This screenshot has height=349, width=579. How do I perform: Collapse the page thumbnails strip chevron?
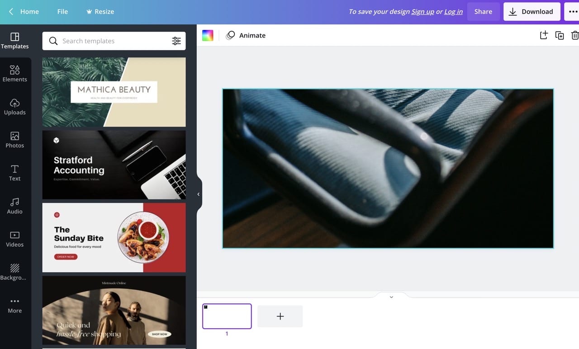pos(391,297)
